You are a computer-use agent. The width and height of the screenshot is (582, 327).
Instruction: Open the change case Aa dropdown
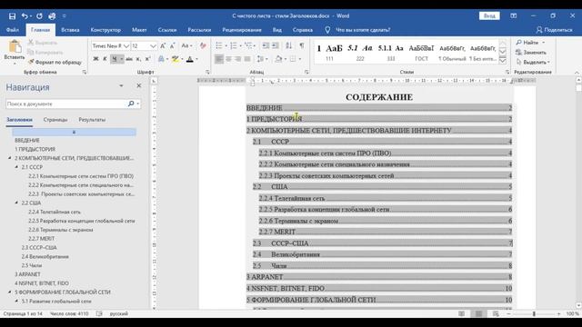coord(186,46)
